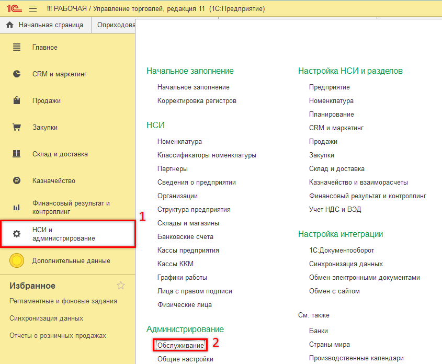Open the Партнеры list
Screen dimensions: 442x364
pyautogui.click(x=173, y=169)
